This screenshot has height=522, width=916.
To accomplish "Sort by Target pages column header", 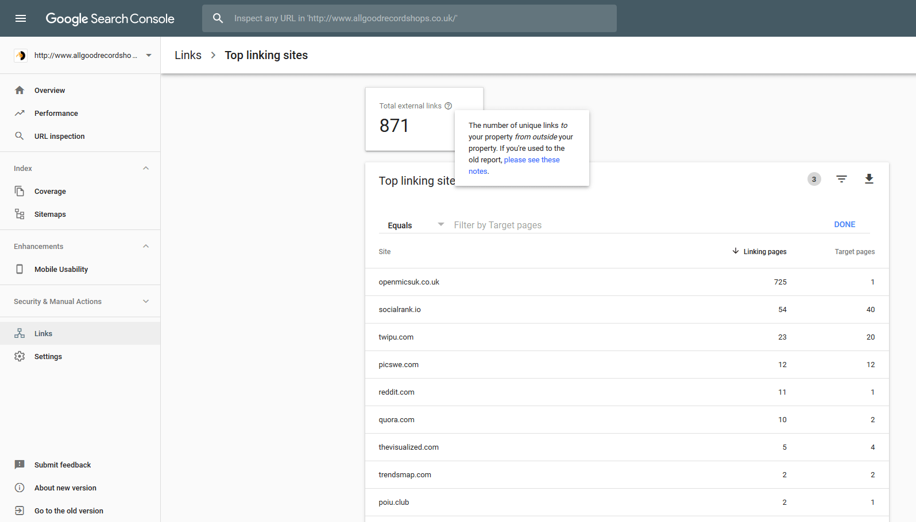I will pos(855,251).
